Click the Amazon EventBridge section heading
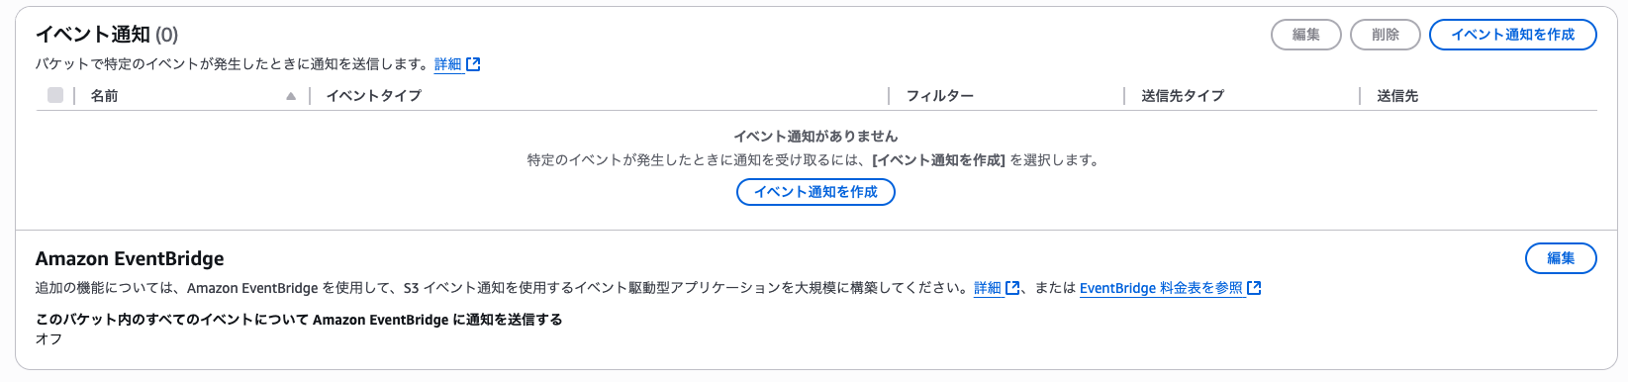Viewport: 1628px width, 382px height. point(130,258)
